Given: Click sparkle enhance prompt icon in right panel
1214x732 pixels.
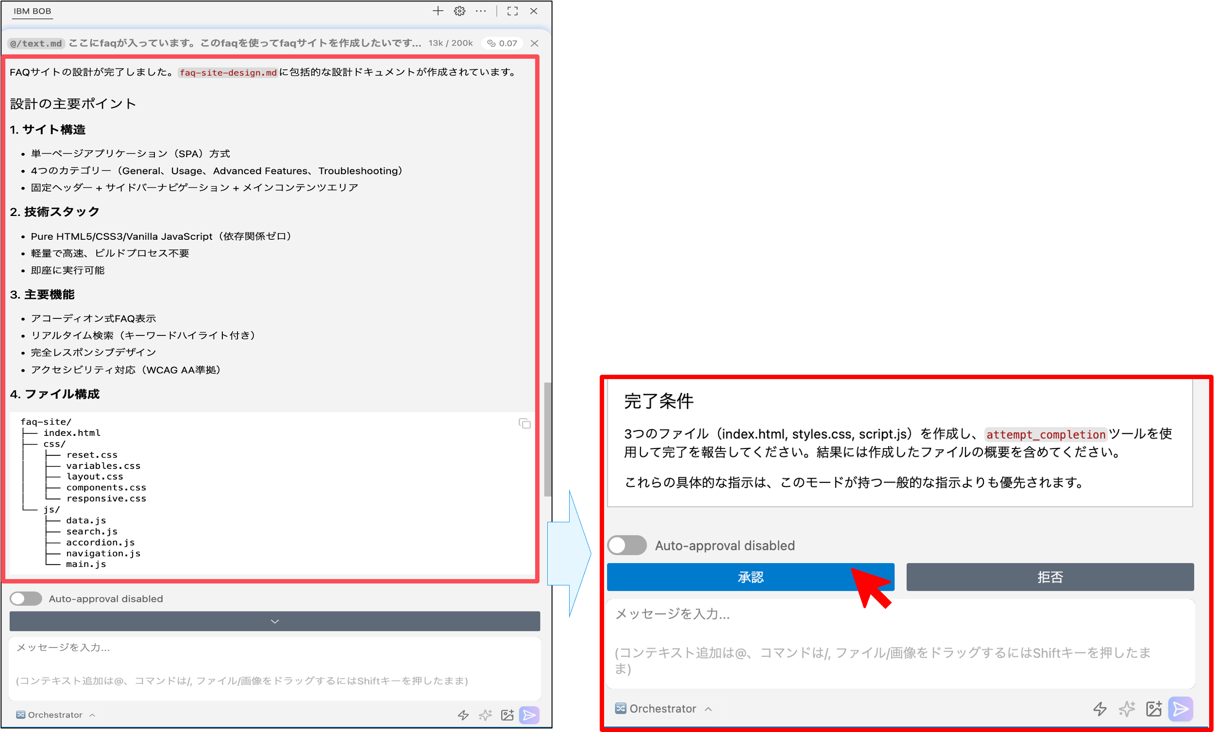Looking at the screenshot, I should pos(1127,709).
